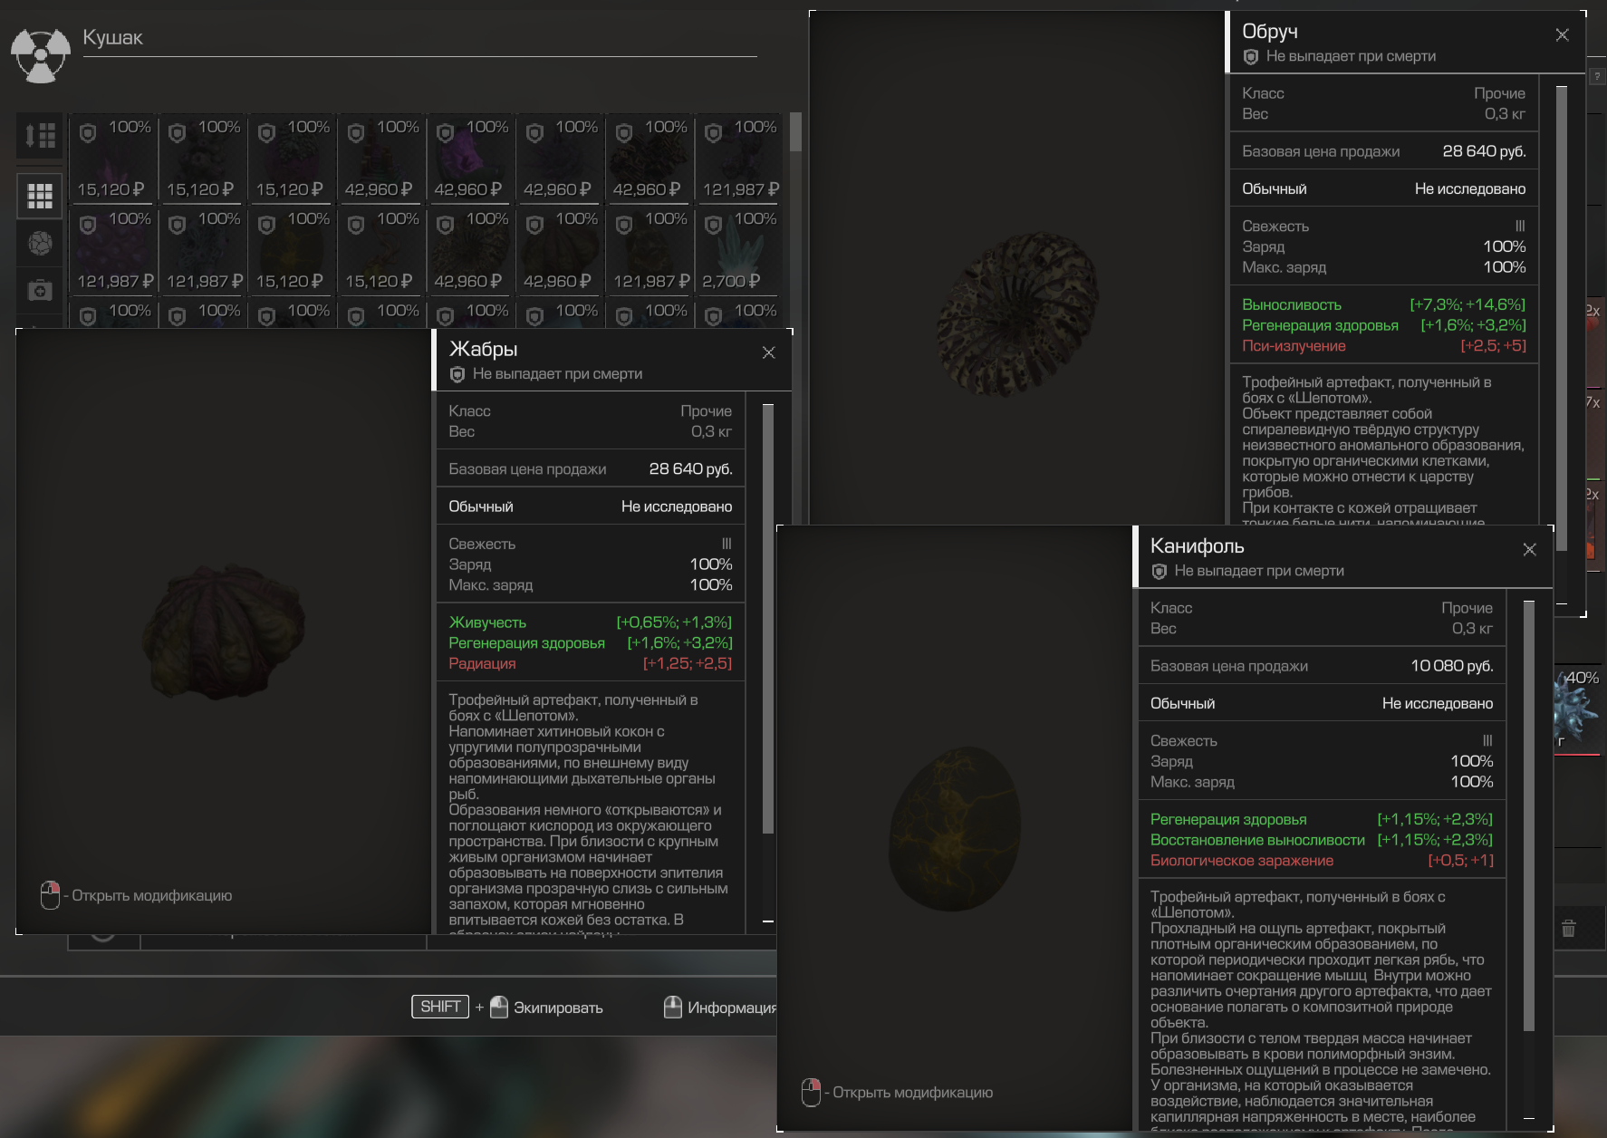Click the Обруч window title
1607x1138 pixels.
point(1270,32)
